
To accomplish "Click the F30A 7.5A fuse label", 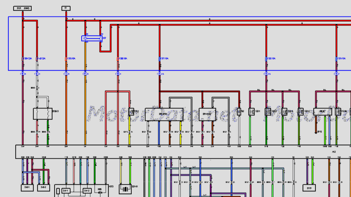I will [x=28, y=59].
